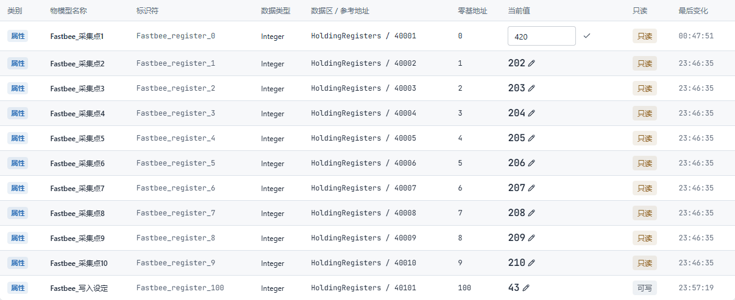Click the 只读 tag for Fastbee_采集点2

tap(645, 63)
